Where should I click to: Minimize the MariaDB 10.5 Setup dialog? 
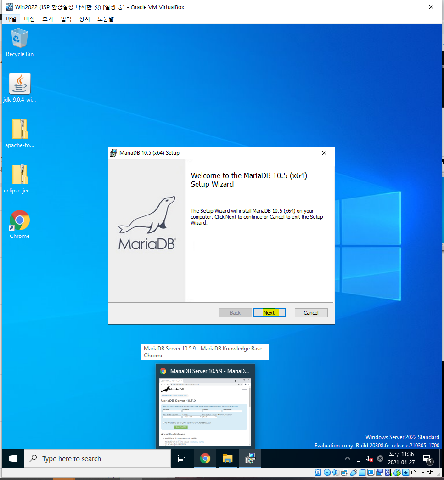(x=282, y=153)
